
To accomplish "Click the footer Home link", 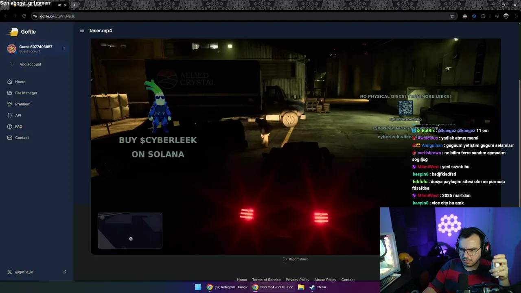I will tap(242, 280).
